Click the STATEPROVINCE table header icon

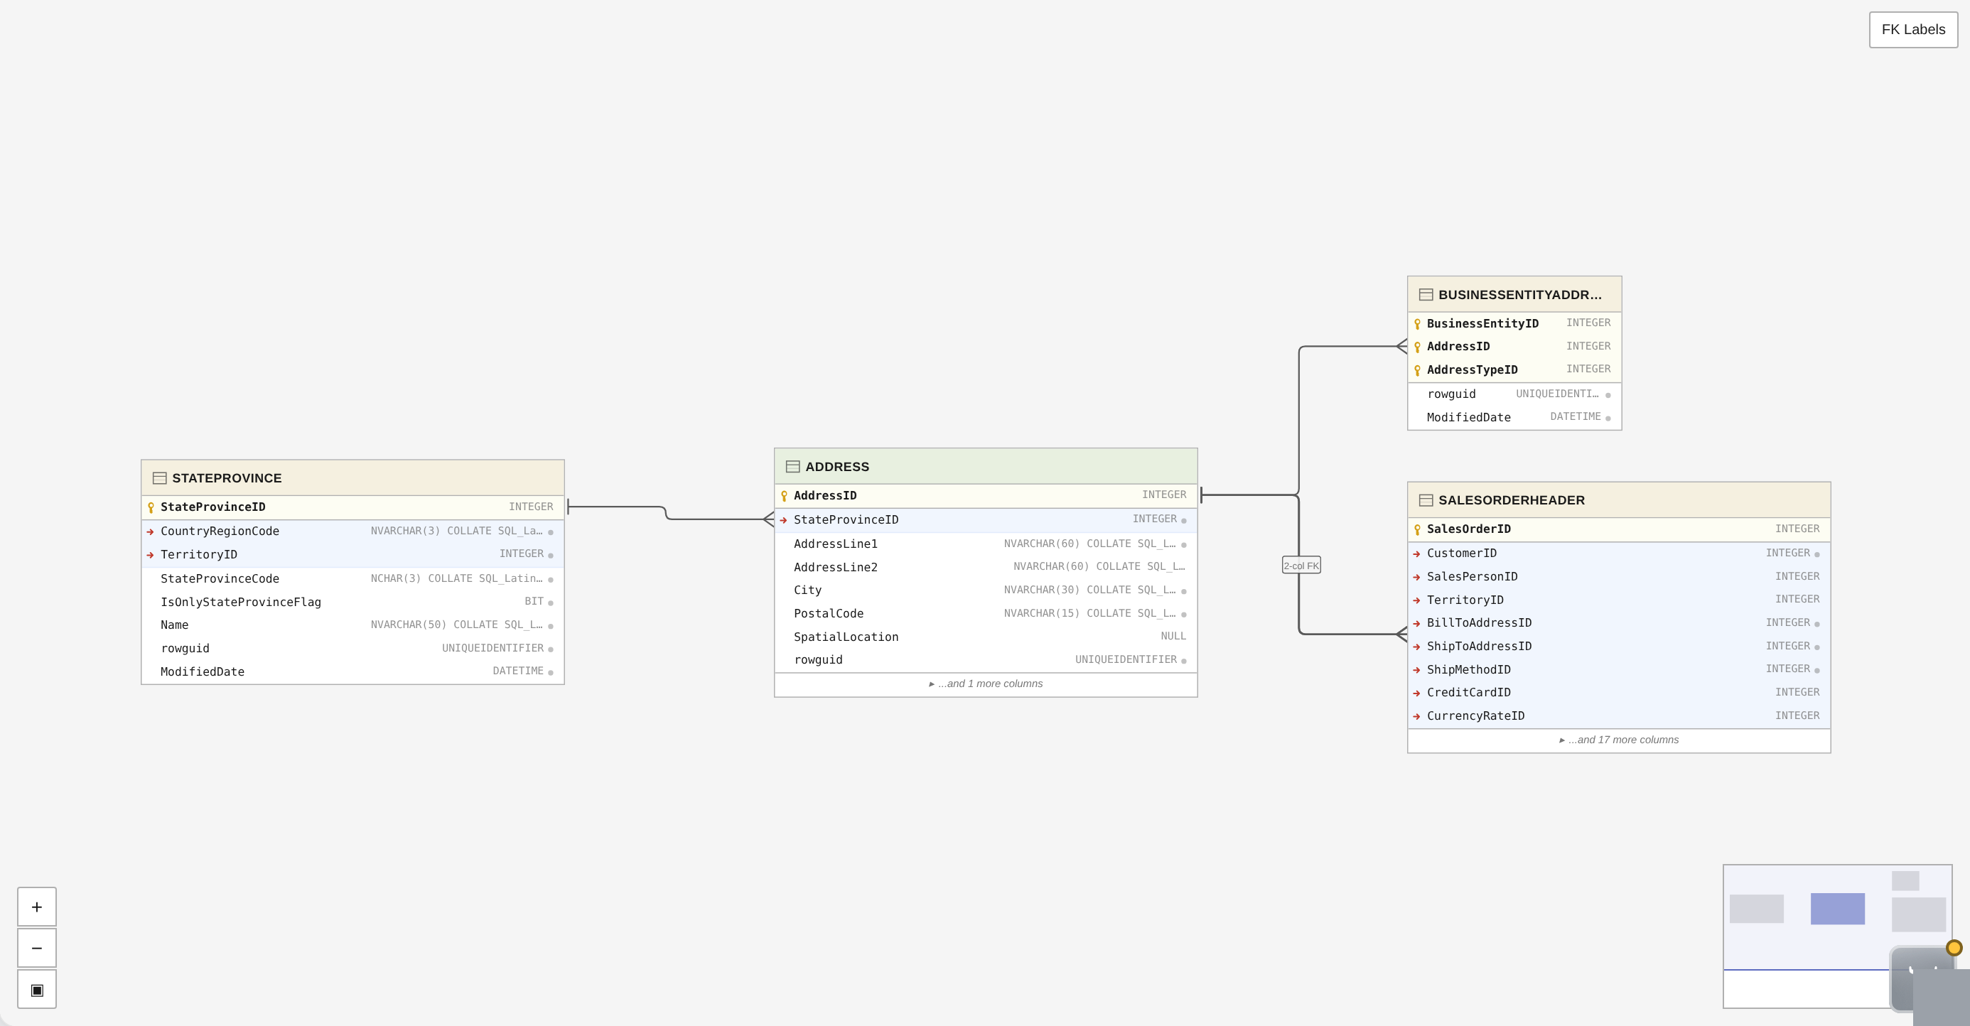point(160,477)
